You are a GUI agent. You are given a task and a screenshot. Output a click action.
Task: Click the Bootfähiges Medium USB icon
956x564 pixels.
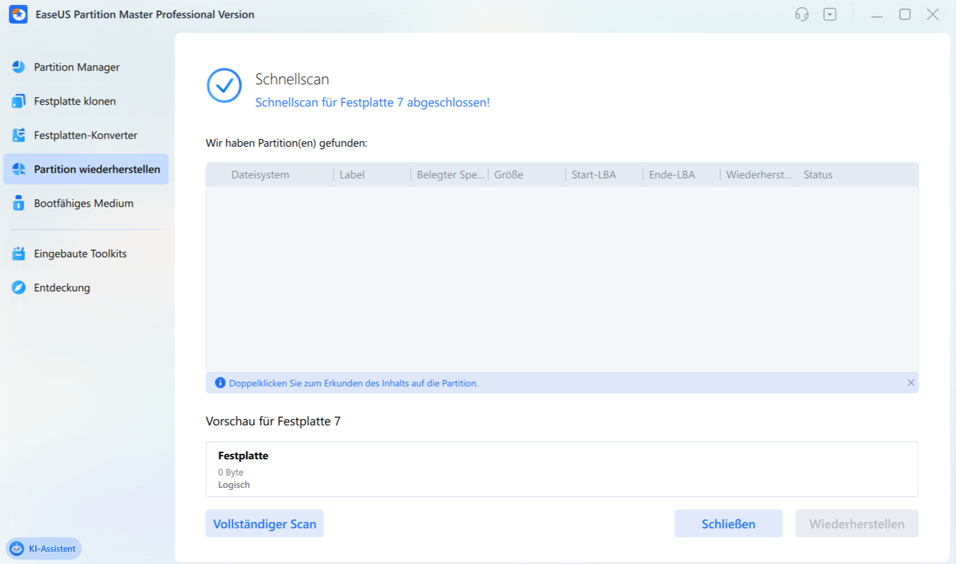[x=19, y=203]
